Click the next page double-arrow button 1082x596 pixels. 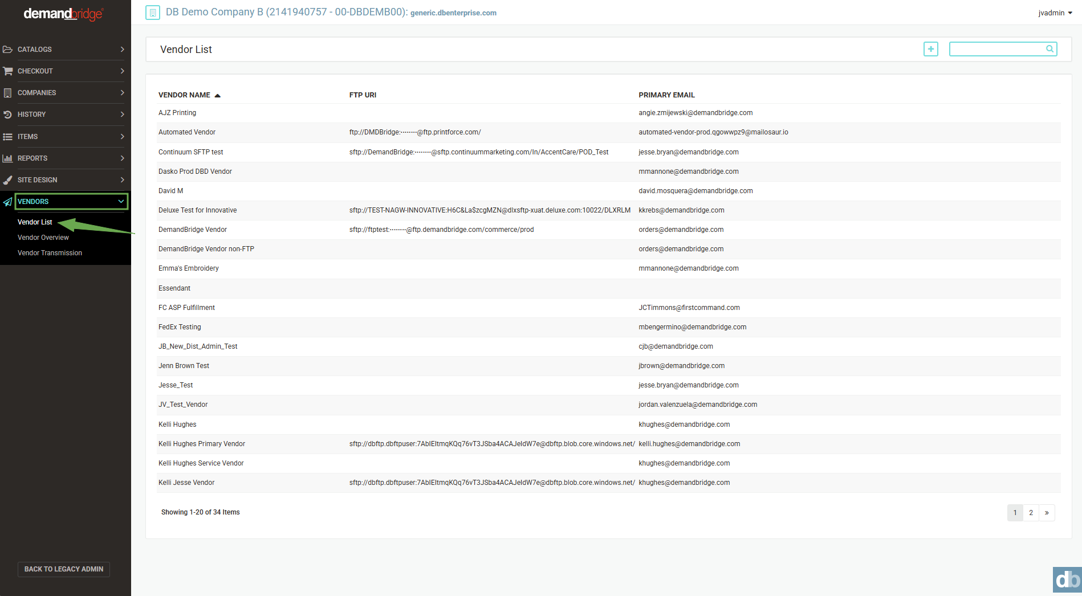tap(1047, 513)
